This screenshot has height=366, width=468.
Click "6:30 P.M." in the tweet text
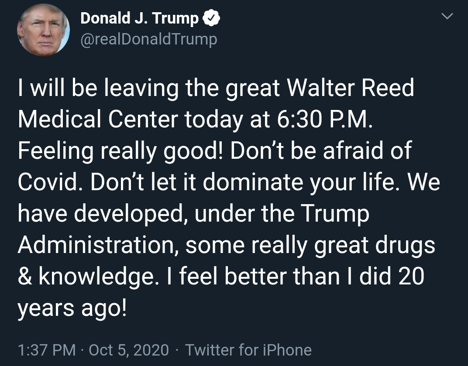click(x=325, y=119)
